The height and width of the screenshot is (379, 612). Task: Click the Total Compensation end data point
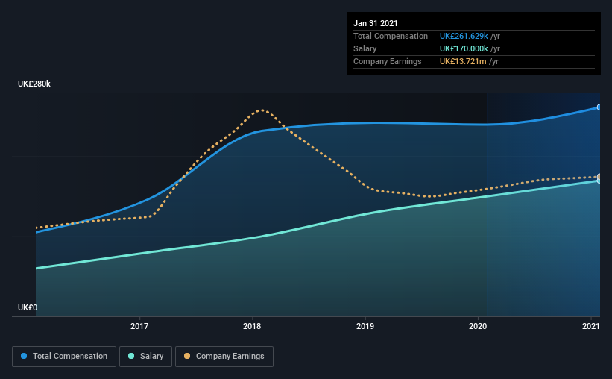pos(599,107)
